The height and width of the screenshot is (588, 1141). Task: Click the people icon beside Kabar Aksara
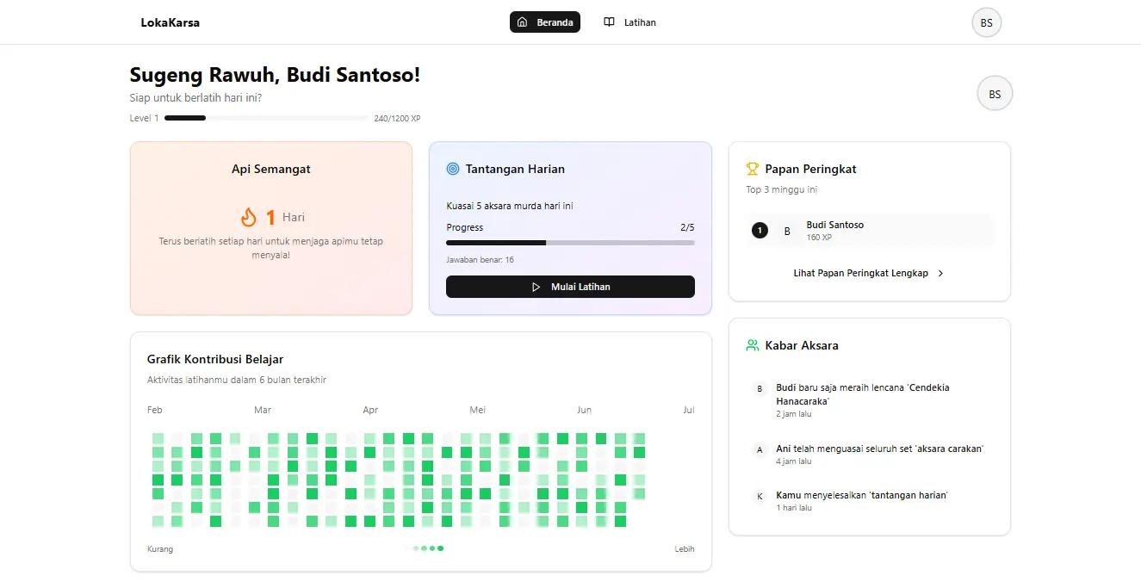tap(753, 345)
